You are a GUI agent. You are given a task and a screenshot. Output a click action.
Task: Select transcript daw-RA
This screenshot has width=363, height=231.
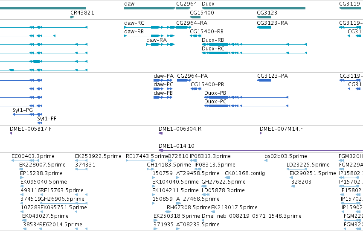(160, 44)
